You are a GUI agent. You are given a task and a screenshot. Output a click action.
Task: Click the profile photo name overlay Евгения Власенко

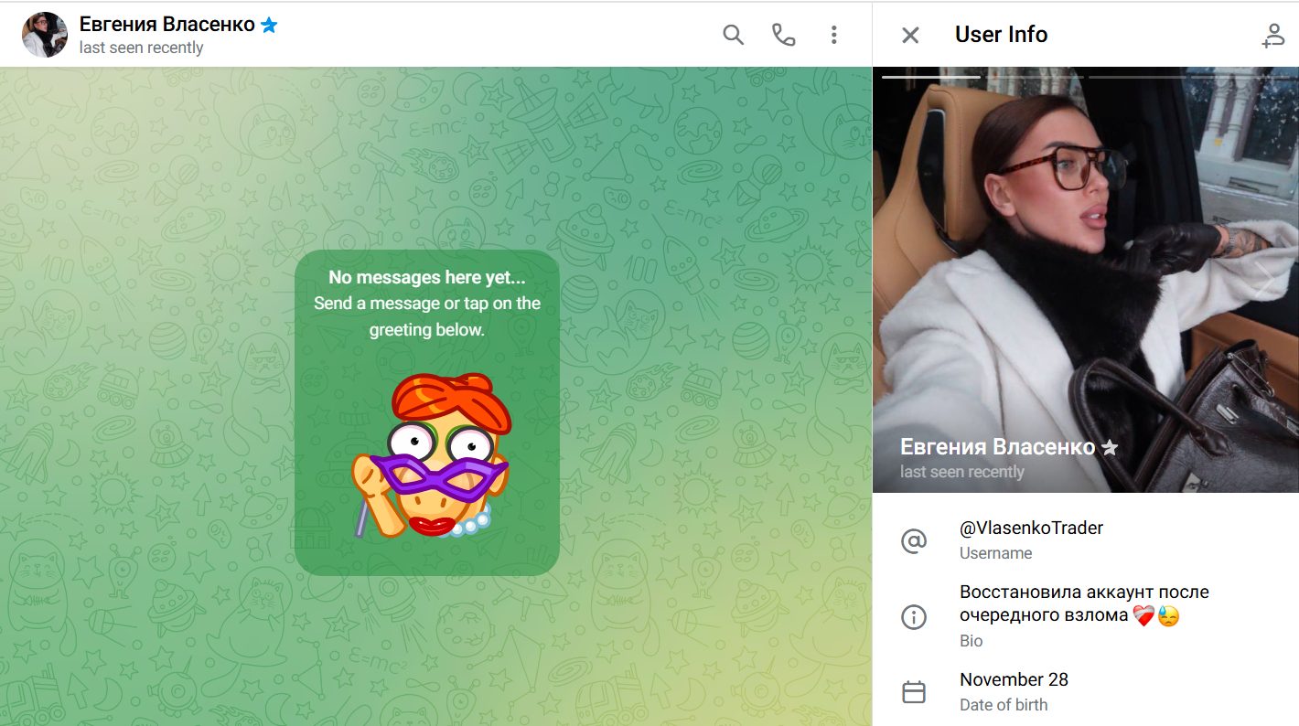coord(997,447)
